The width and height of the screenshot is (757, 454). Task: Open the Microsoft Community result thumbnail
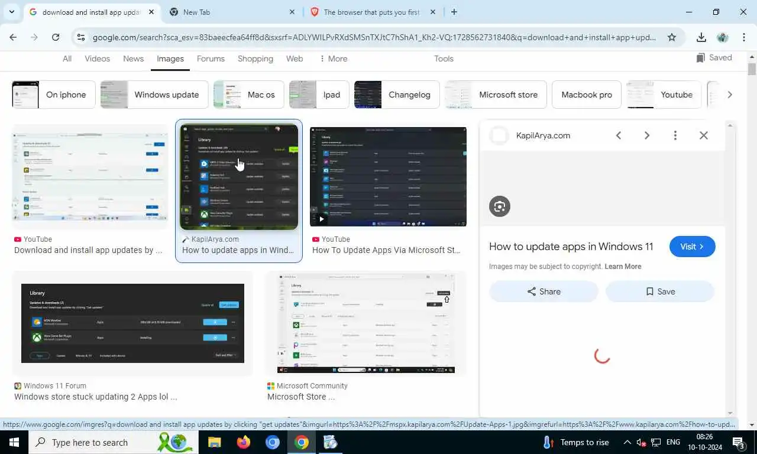click(x=366, y=323)
